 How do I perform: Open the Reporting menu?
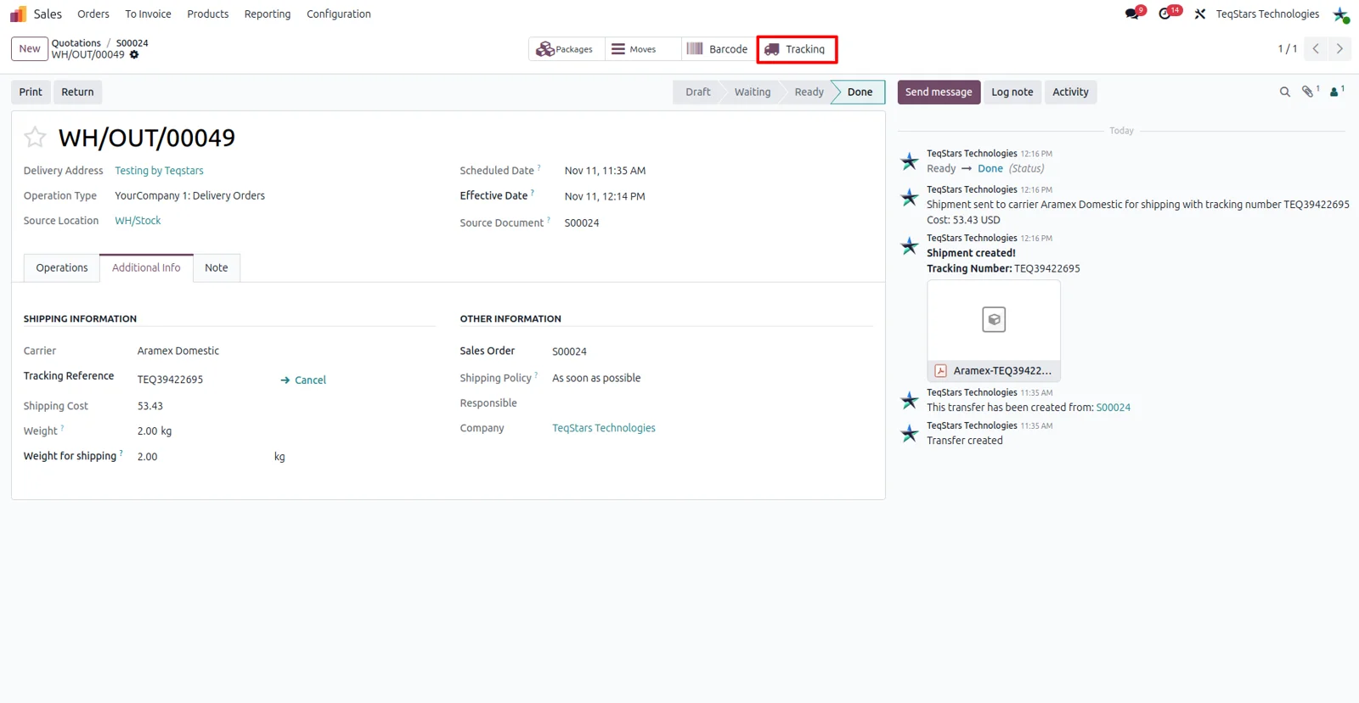coord(268,14)
